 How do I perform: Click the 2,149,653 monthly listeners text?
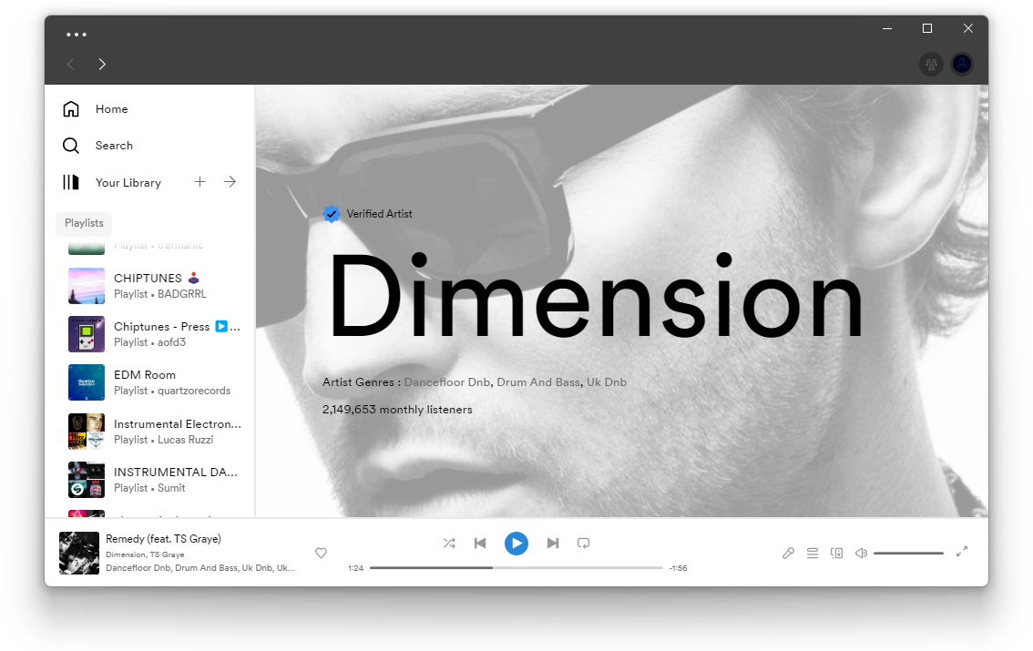397,410
